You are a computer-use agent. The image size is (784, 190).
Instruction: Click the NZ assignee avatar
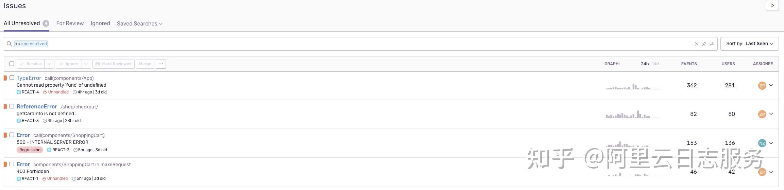click(762, 143)
